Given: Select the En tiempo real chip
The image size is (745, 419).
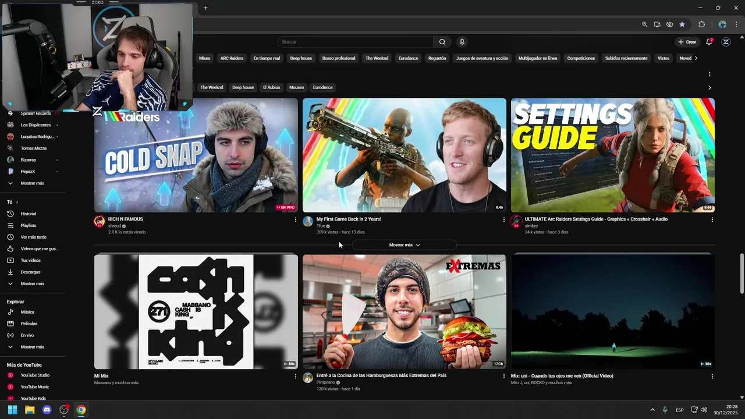Looking at the screenshot, I should point(267,58).
